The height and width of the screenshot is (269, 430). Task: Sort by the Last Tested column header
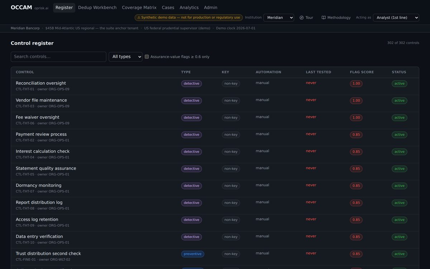coord(319,72)
